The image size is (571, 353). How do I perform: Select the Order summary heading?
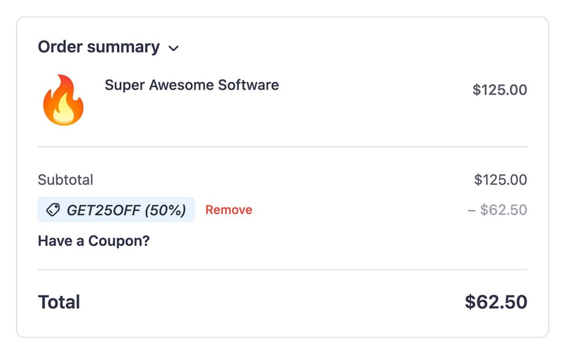point(98,47)
